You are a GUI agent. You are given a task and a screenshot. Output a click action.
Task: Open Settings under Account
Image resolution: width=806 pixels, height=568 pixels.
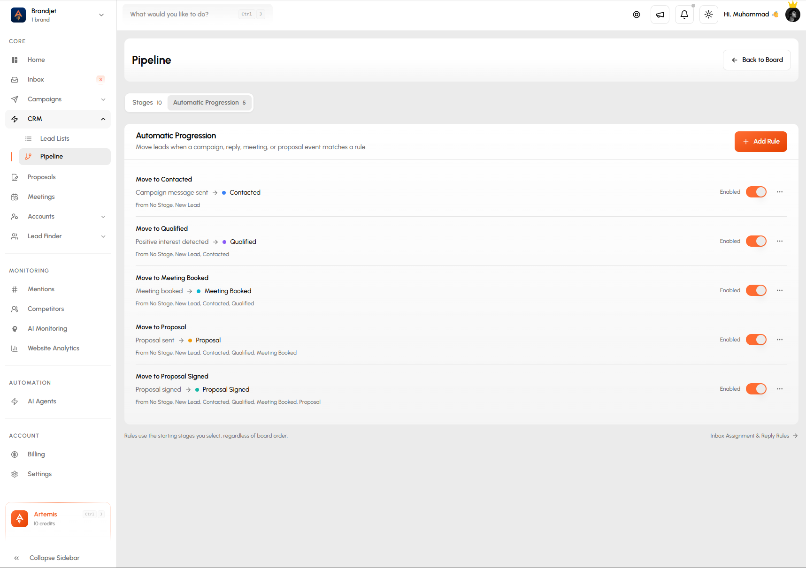pyautogui.click(x=58, y=474)
